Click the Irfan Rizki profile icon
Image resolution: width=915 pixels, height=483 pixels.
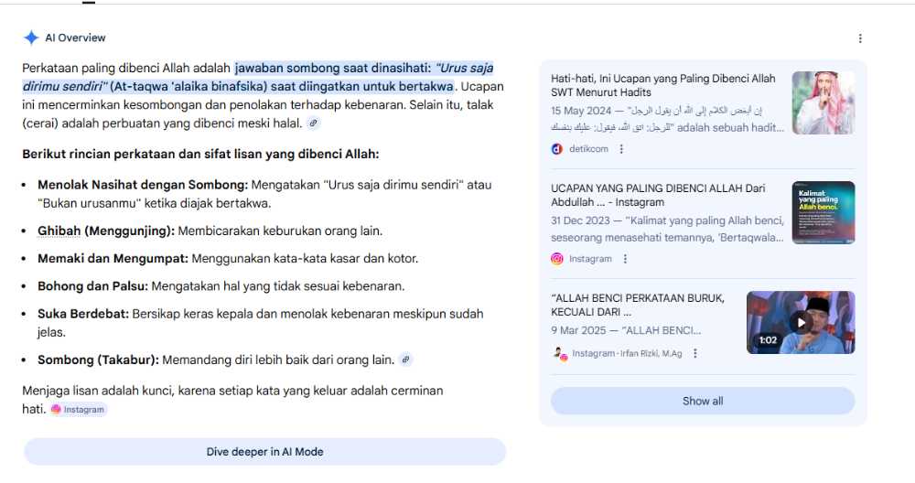tap(560, 353)
